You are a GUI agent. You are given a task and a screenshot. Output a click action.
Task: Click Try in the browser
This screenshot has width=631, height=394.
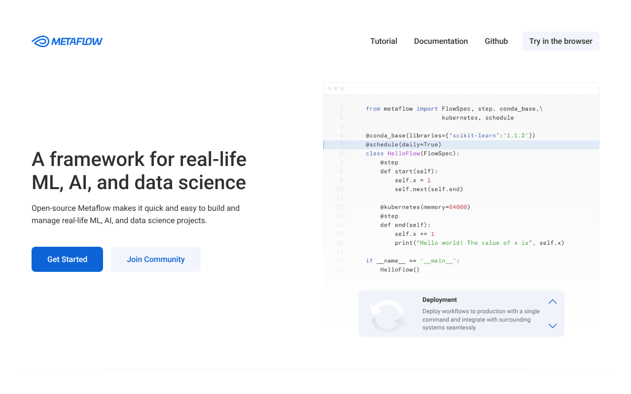click(561, 41)
